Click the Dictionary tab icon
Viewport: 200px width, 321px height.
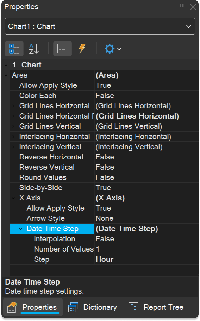[x=73, y=307]
